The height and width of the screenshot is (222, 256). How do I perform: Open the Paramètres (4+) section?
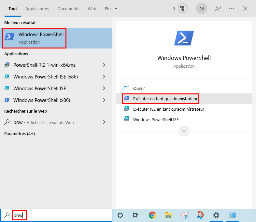20,133
